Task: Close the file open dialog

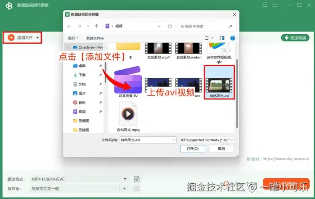Action: [234, 14]
